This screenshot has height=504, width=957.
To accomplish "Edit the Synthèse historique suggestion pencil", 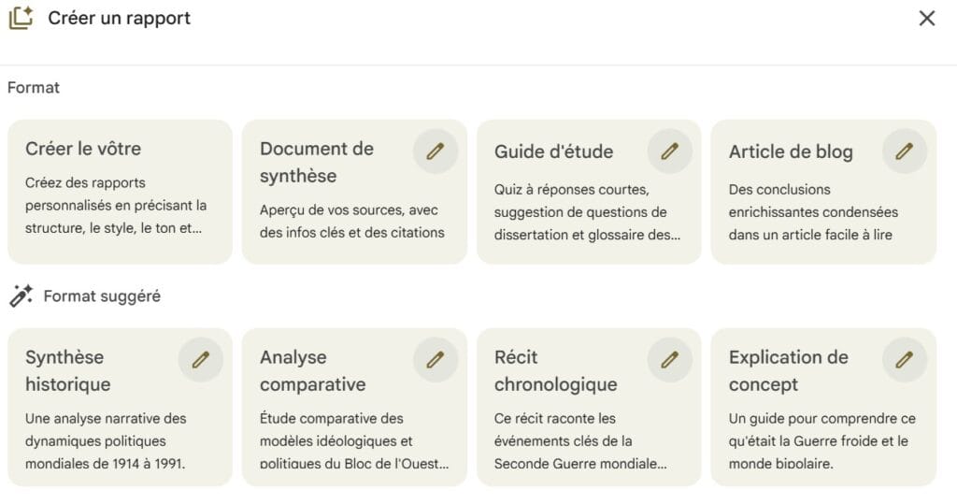I will pyautogui.click(x=200, y=360).
